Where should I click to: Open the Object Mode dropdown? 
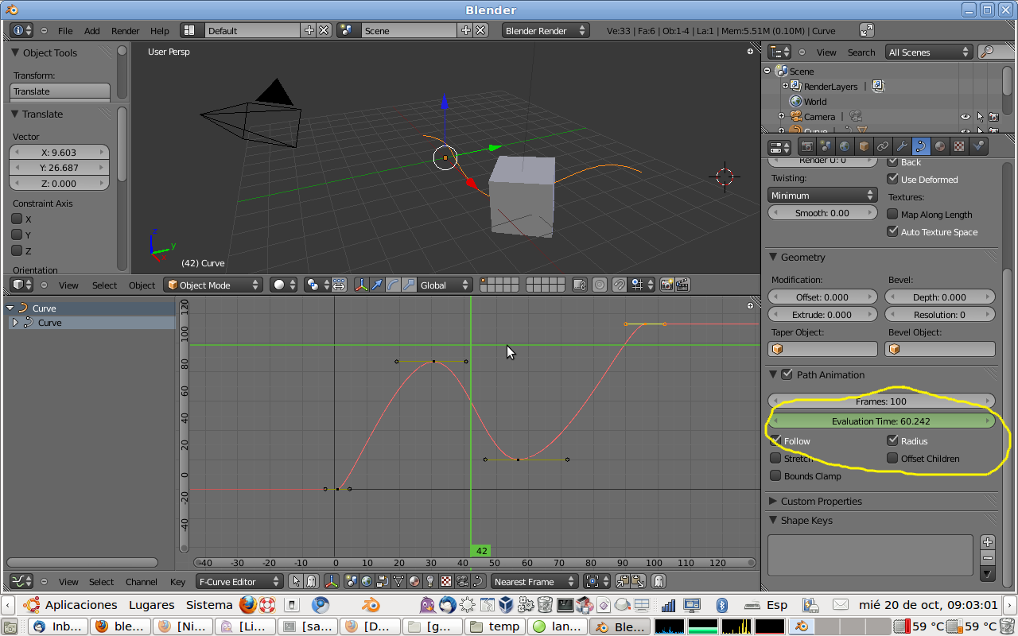pos(213,285)
